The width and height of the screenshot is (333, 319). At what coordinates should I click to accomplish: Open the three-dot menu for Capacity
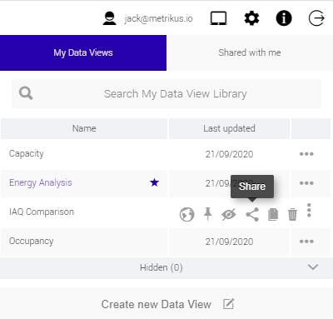(306, 154)
